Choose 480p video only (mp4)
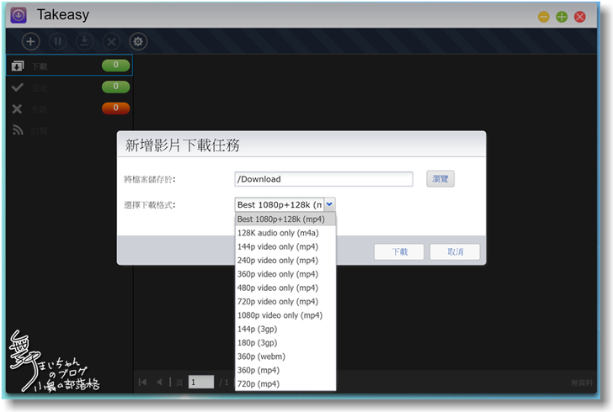This screenshot has height=412, width=613. pyautogui.click(x=285, y=288)
